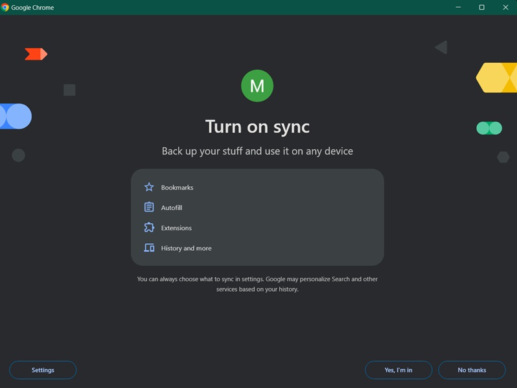Click the green M profile avatar

click(257, 85)
